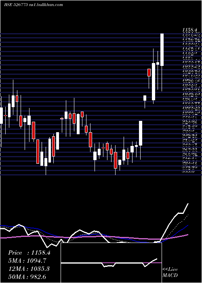This screenshot has width=202, height=283.
Task: Click the 50MA : 982.6 readout
Action: click(x=28, y=277)
